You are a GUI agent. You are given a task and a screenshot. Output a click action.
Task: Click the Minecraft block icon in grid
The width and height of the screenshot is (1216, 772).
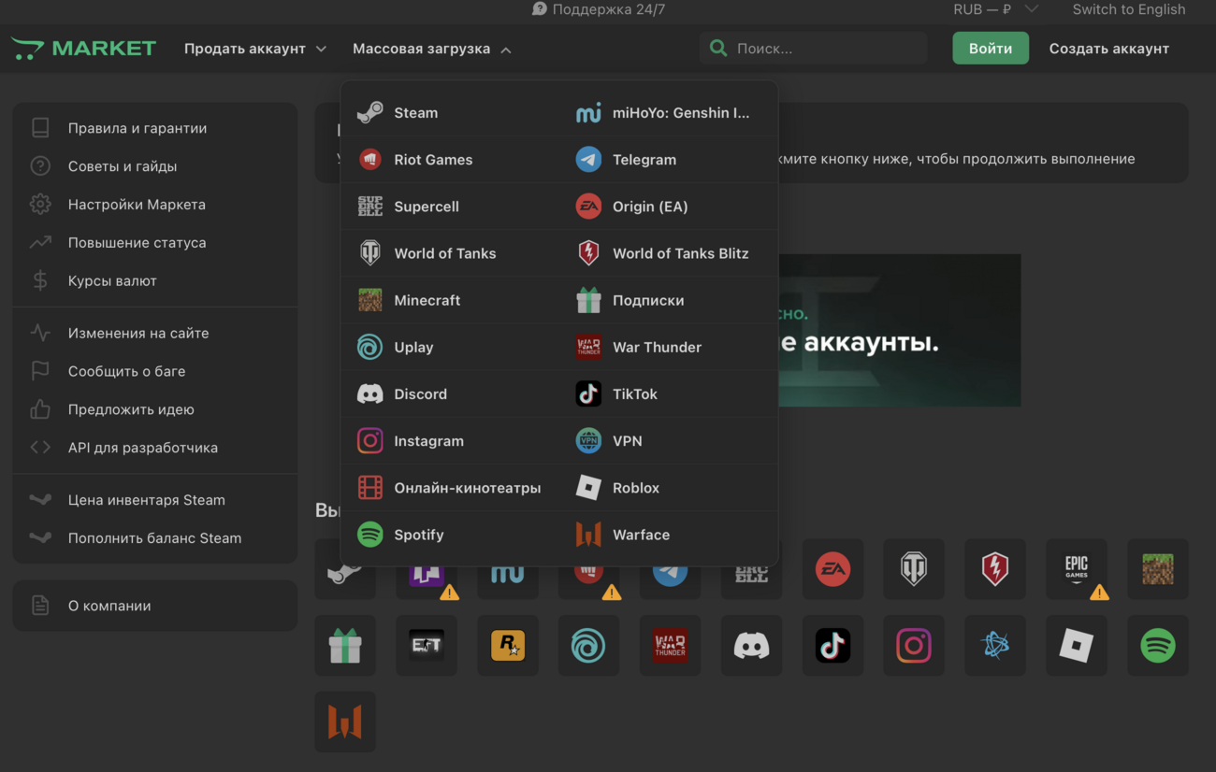[x=1157, y=568]
